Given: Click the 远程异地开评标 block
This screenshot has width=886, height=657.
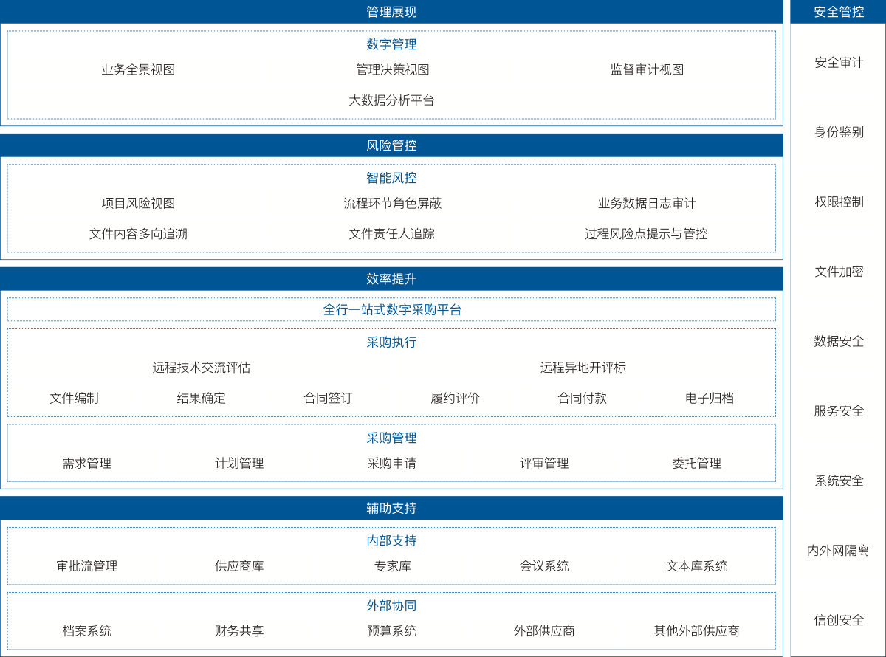Looking at the screenshot, I should coord(582,368).
